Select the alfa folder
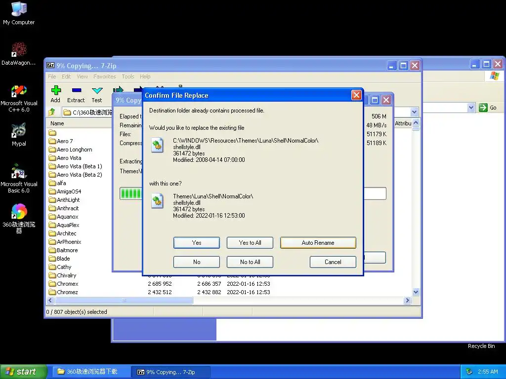Image resolution: width=506 pixels, height=379 pixels. click(x=57, y=183)
